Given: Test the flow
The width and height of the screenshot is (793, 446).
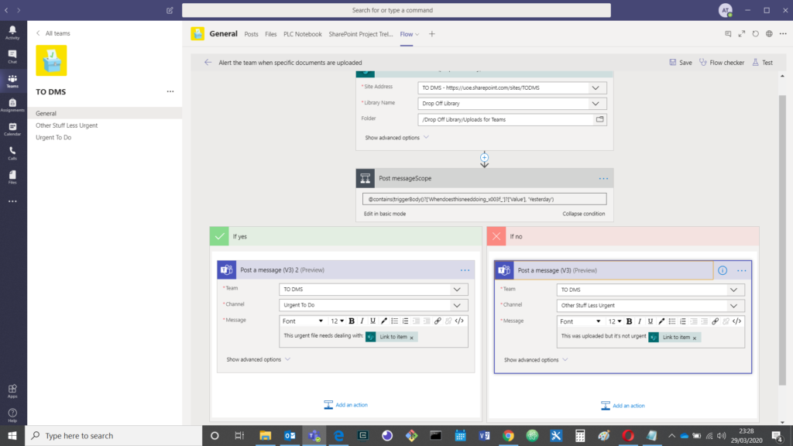Looking at the screenshot, I should click(x=763, y=62).
